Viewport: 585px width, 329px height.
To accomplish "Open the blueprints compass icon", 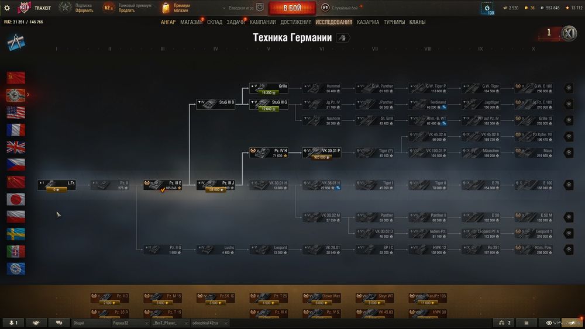I will (16, 42).
